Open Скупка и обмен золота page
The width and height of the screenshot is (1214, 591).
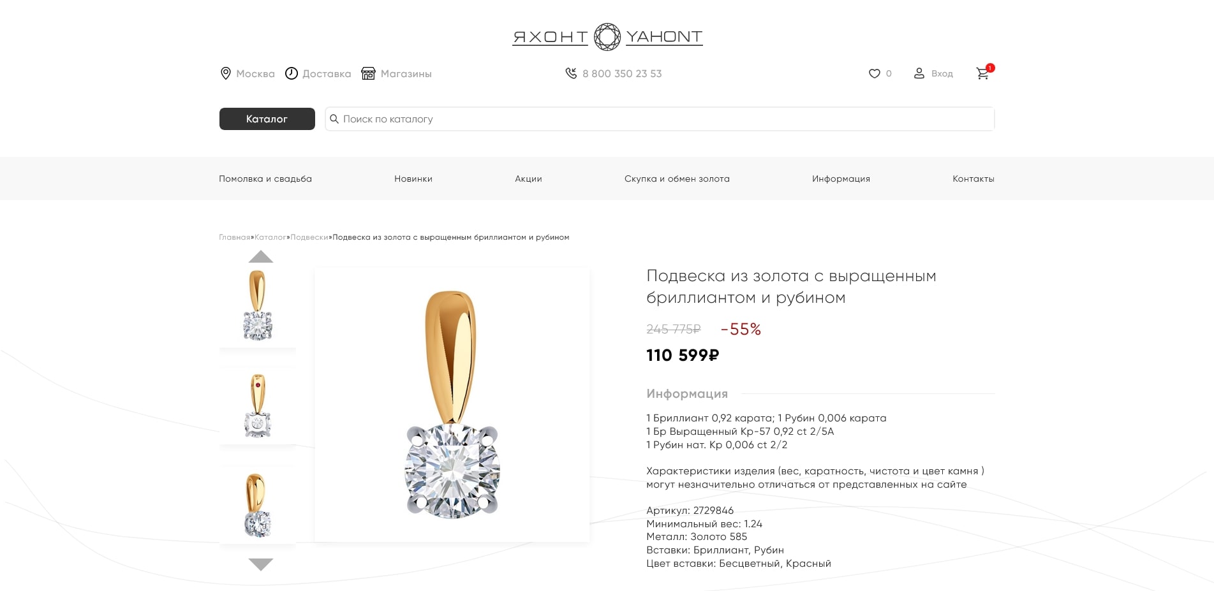click(x=677, y=179)
